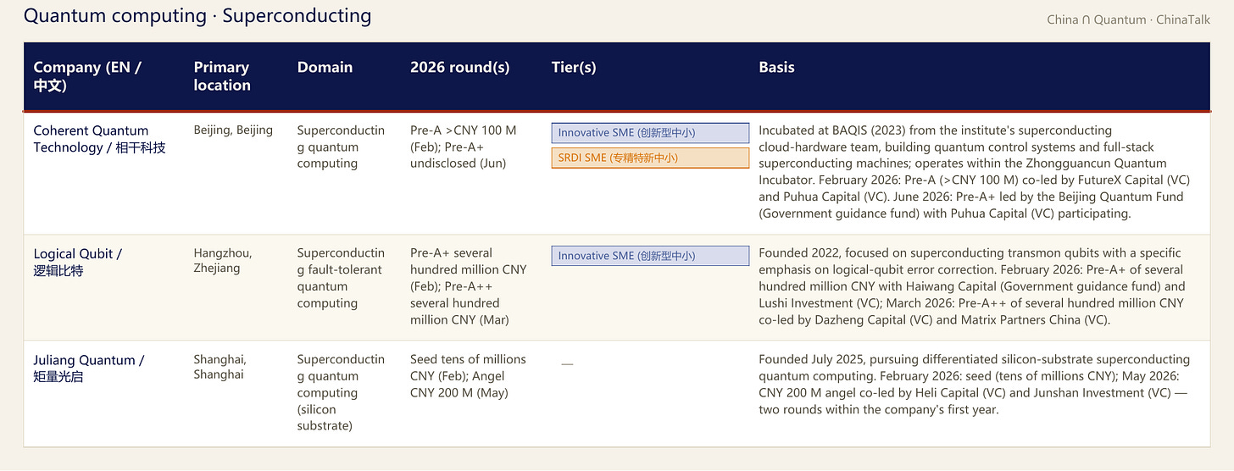Select the Primary location column header
1234x471 pixels.
point(222,76)
